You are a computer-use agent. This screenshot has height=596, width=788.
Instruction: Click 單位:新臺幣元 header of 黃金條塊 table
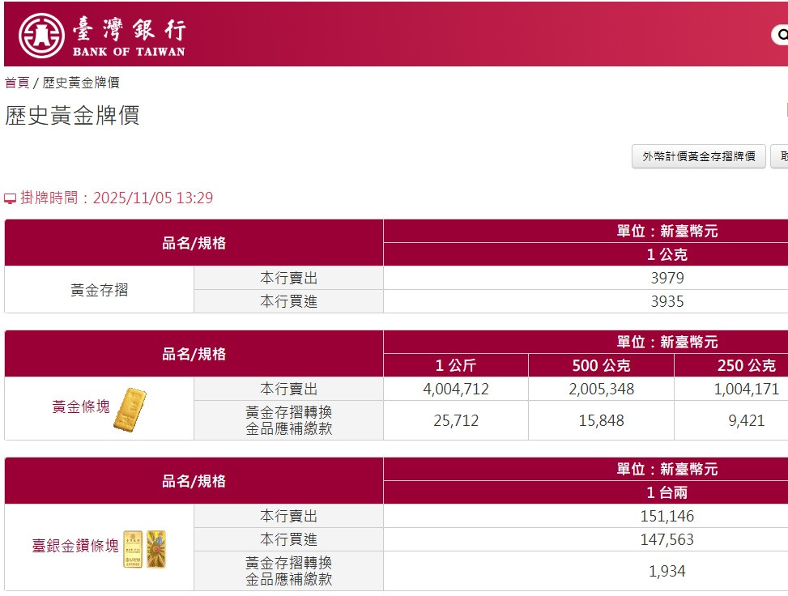[x=667, y=343]
